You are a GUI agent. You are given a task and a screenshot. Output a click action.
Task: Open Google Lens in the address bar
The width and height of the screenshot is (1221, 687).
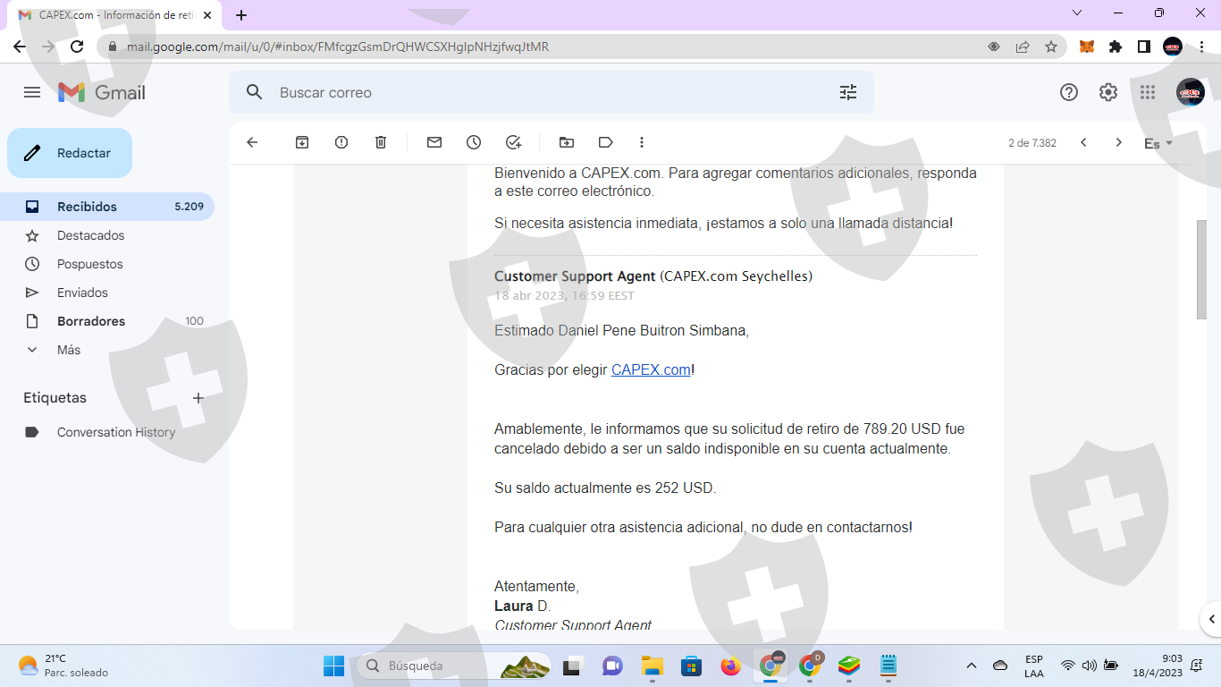[994, 47]
